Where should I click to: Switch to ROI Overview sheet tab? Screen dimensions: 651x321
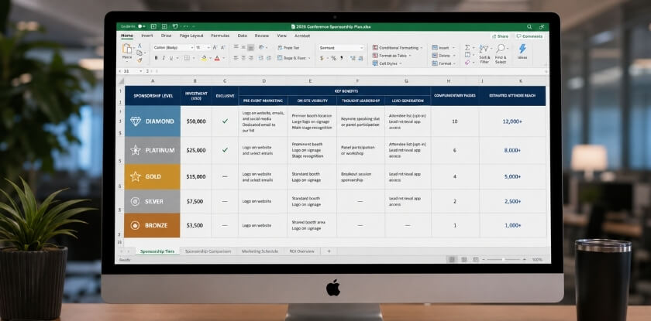coord(301,251)
